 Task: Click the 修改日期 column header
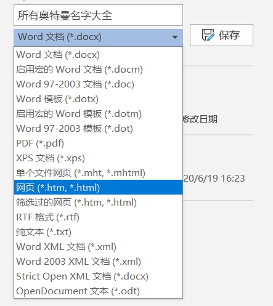tap(200, 119)
